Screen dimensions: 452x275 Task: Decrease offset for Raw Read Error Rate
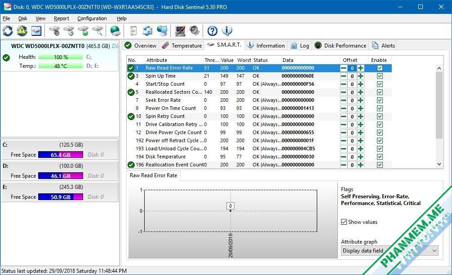click(x=343, y=68)
